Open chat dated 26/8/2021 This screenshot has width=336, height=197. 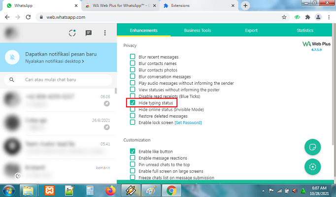58,124
